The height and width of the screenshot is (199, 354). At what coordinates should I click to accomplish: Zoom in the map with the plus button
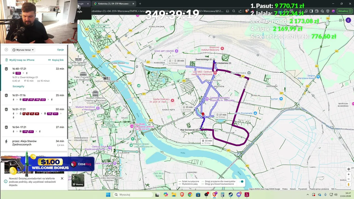click(x=348, y=174)
